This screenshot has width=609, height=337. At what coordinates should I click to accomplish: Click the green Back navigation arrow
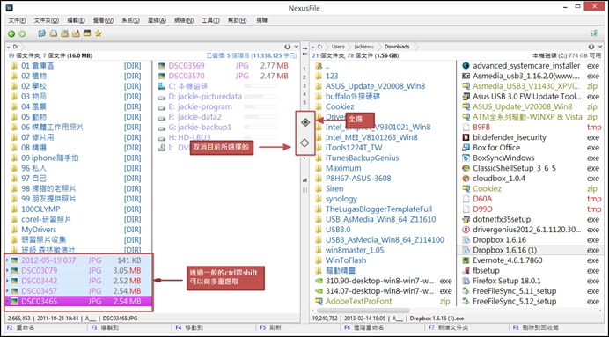coord(11,33)
